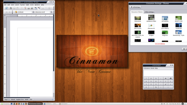Image resolution: width=187 pixels, height=105 pixels.
Task: Toggle AutoSpellcheck in Writer toolbar
Action: point(39,8)
